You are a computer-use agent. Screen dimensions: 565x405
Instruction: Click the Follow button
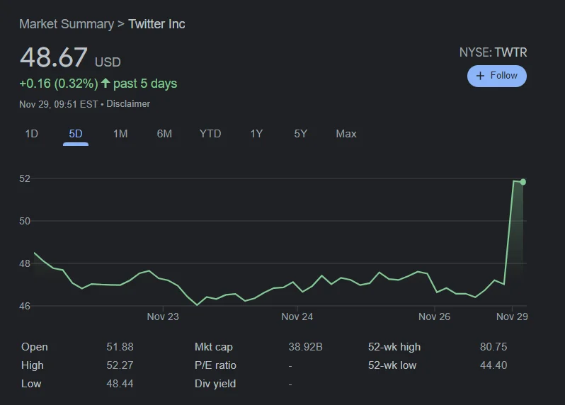click(497, 76)
